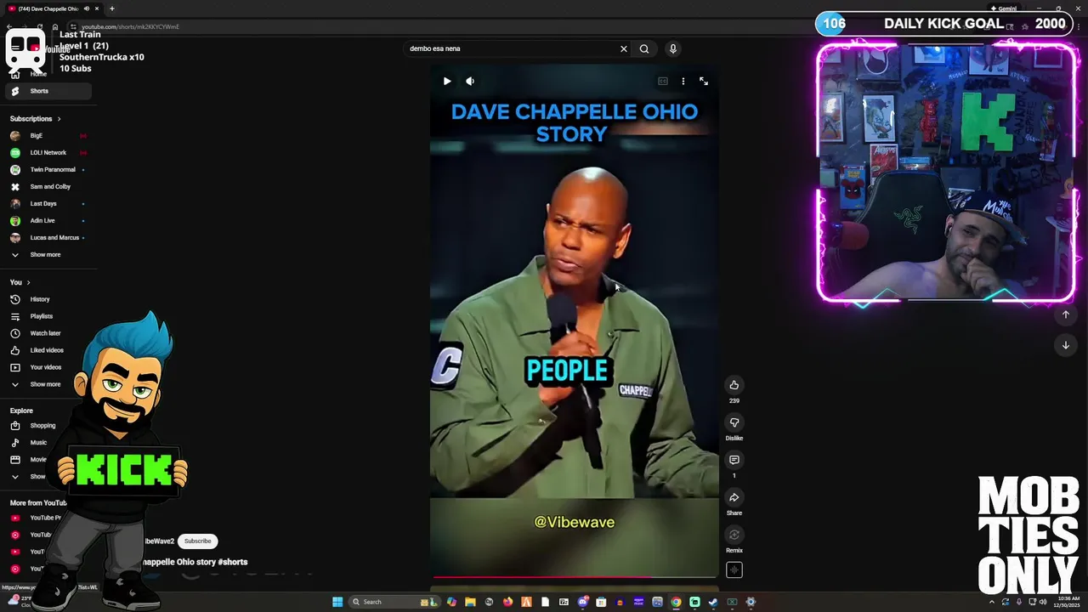The width and height of the screenshot is (1088, 612).
Task: Mute the browser tab's audio
Action: (86, 8)
